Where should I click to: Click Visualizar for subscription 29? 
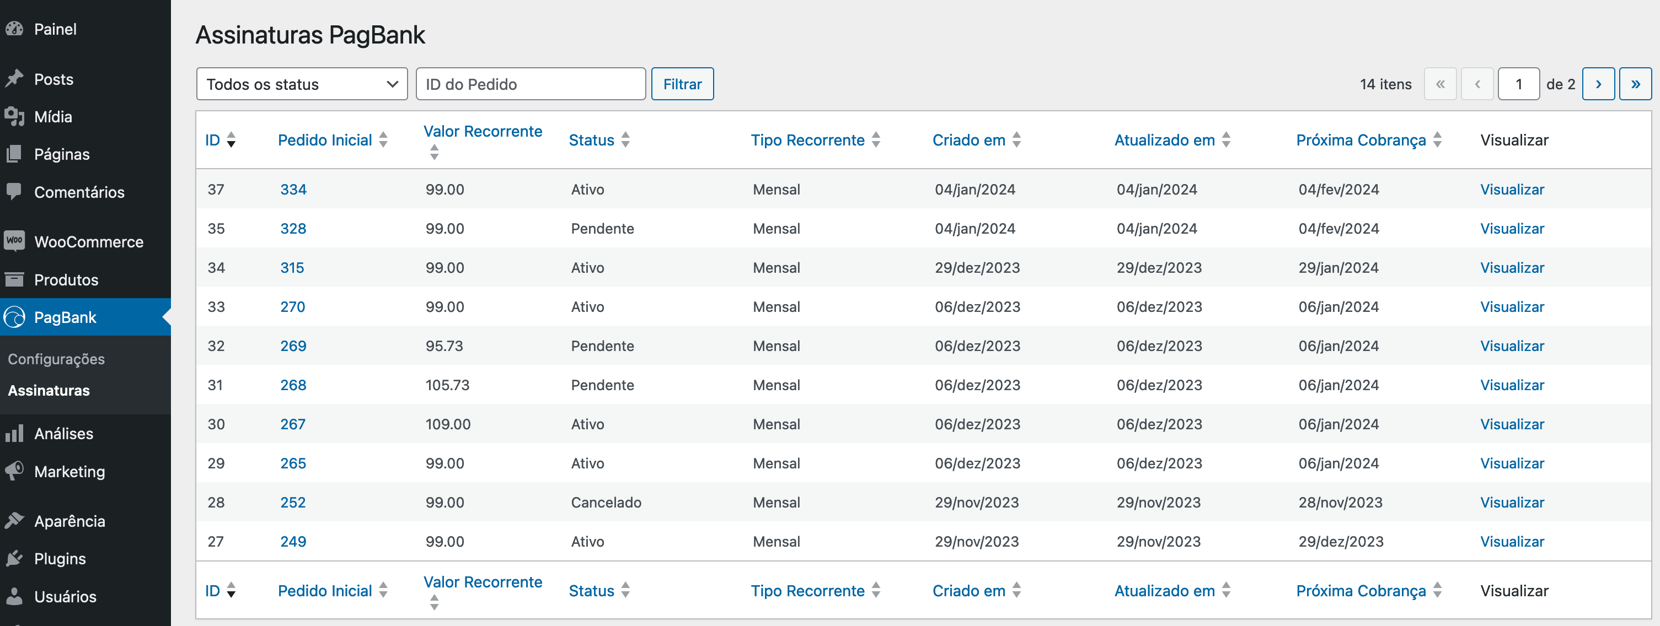pyautogui.click(x=1512, y=463)
